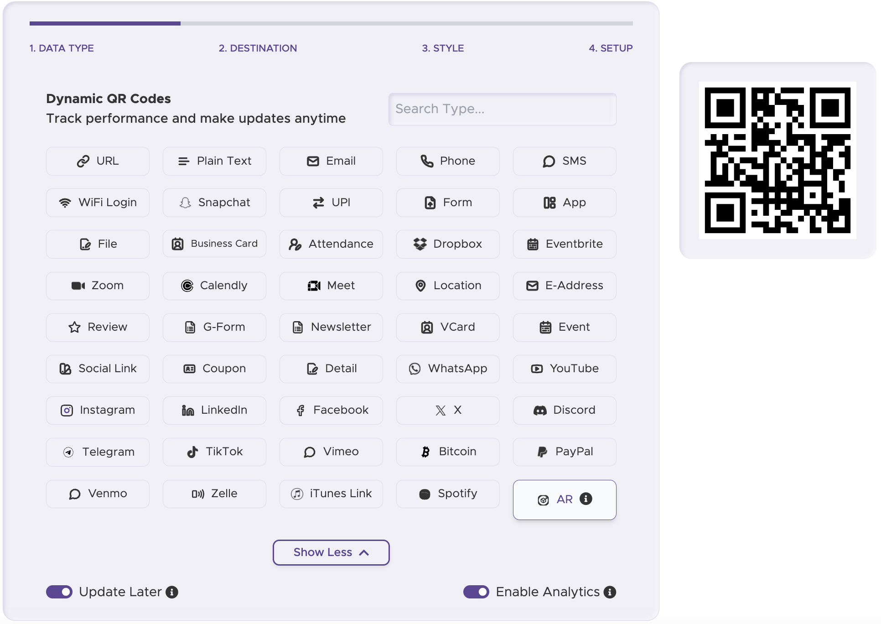
Task: Click the Discord controller icon
Action: pos(540,410)
